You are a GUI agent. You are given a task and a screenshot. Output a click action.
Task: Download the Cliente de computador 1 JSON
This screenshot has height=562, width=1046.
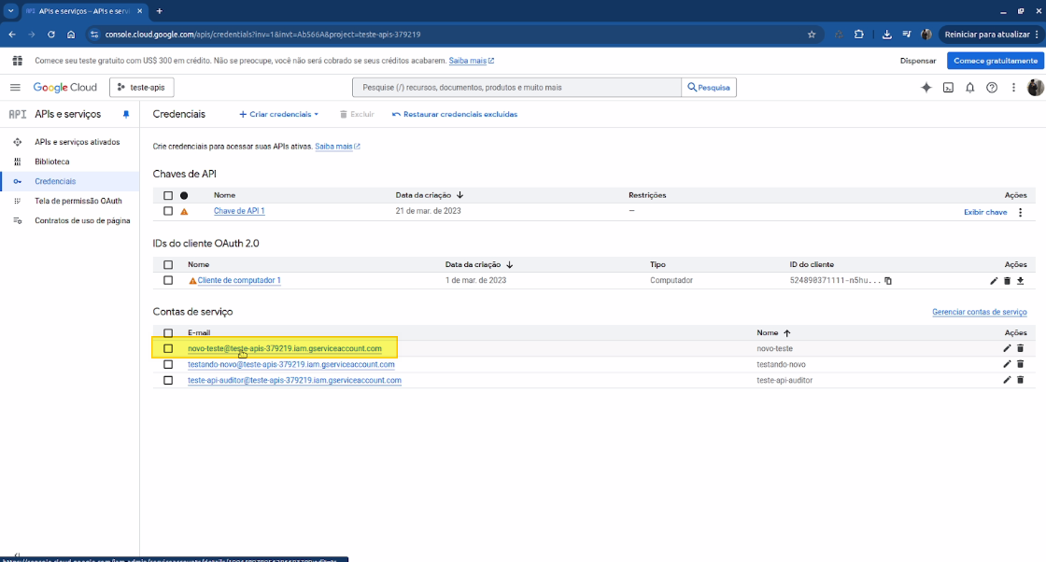pos(1020,281)
